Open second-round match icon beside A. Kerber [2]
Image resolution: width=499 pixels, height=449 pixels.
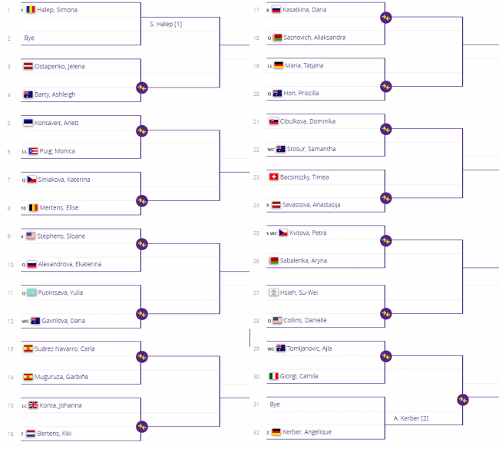click(x=462, y=398)
